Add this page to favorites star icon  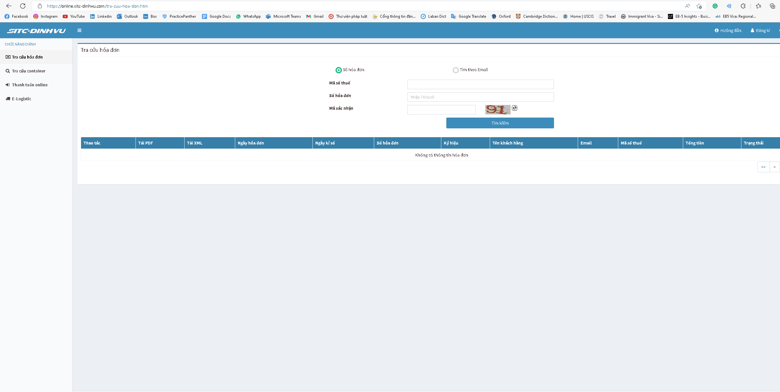pyautogui.click(x=699, y=6)
